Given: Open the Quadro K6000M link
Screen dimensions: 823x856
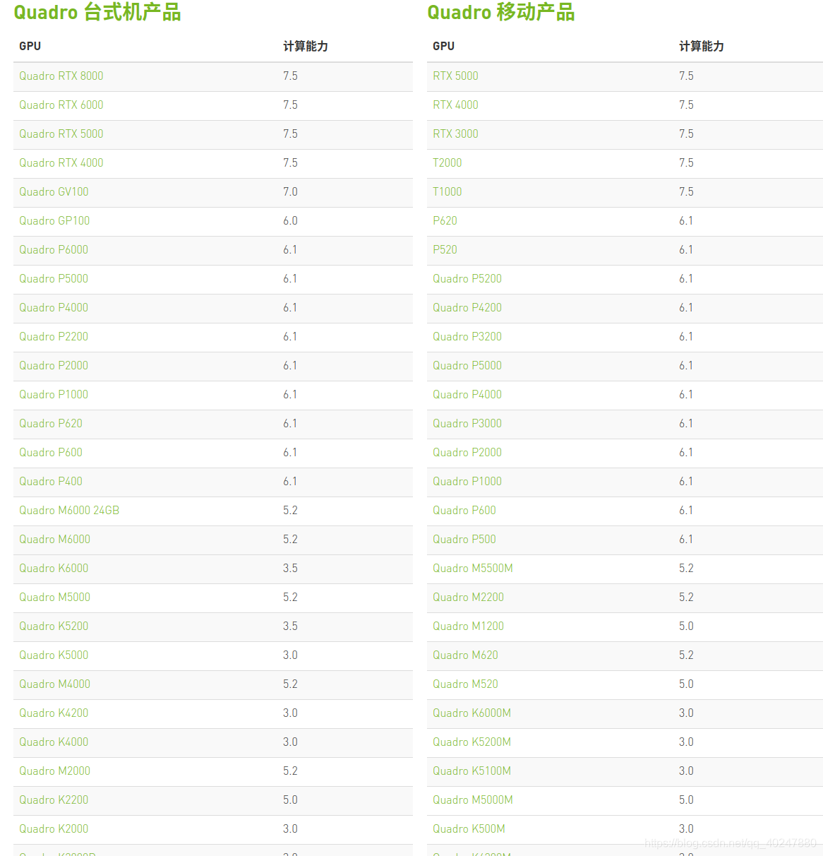Looking at the screenshot, I should [472, 713].
